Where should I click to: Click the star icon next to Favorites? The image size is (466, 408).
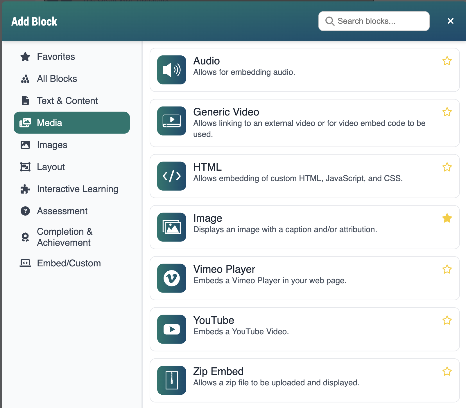25,57
